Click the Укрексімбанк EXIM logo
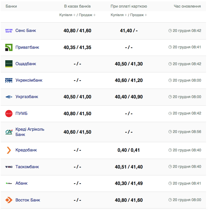The width and height of the screenshot is (208, 210). [x=9, y=80]
